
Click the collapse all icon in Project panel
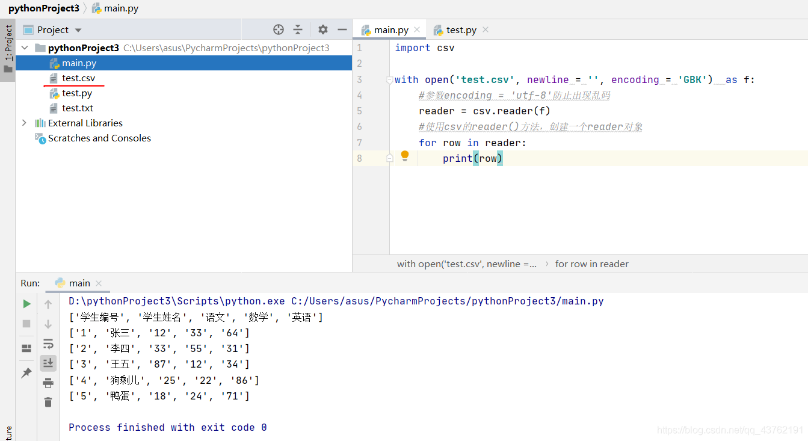pyautogui.click(x=298, y=29)
